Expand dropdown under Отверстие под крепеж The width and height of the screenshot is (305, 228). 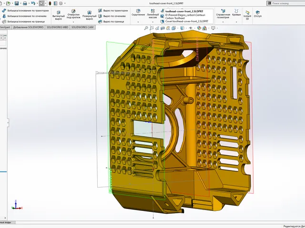(73, 22)
